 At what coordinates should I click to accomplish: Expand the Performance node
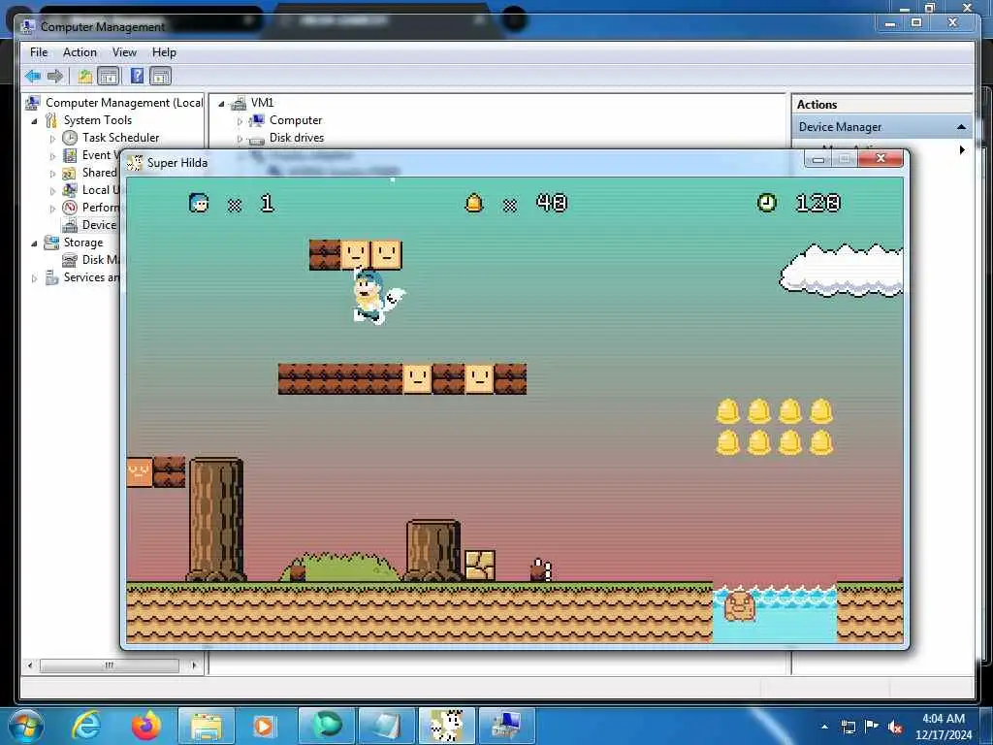point(52,208)
